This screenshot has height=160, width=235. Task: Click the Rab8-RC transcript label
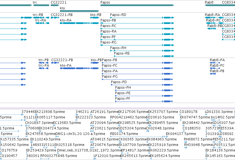213,20
